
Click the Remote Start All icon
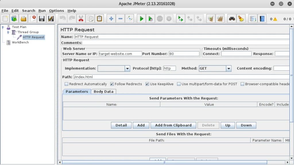pos(181,19)
